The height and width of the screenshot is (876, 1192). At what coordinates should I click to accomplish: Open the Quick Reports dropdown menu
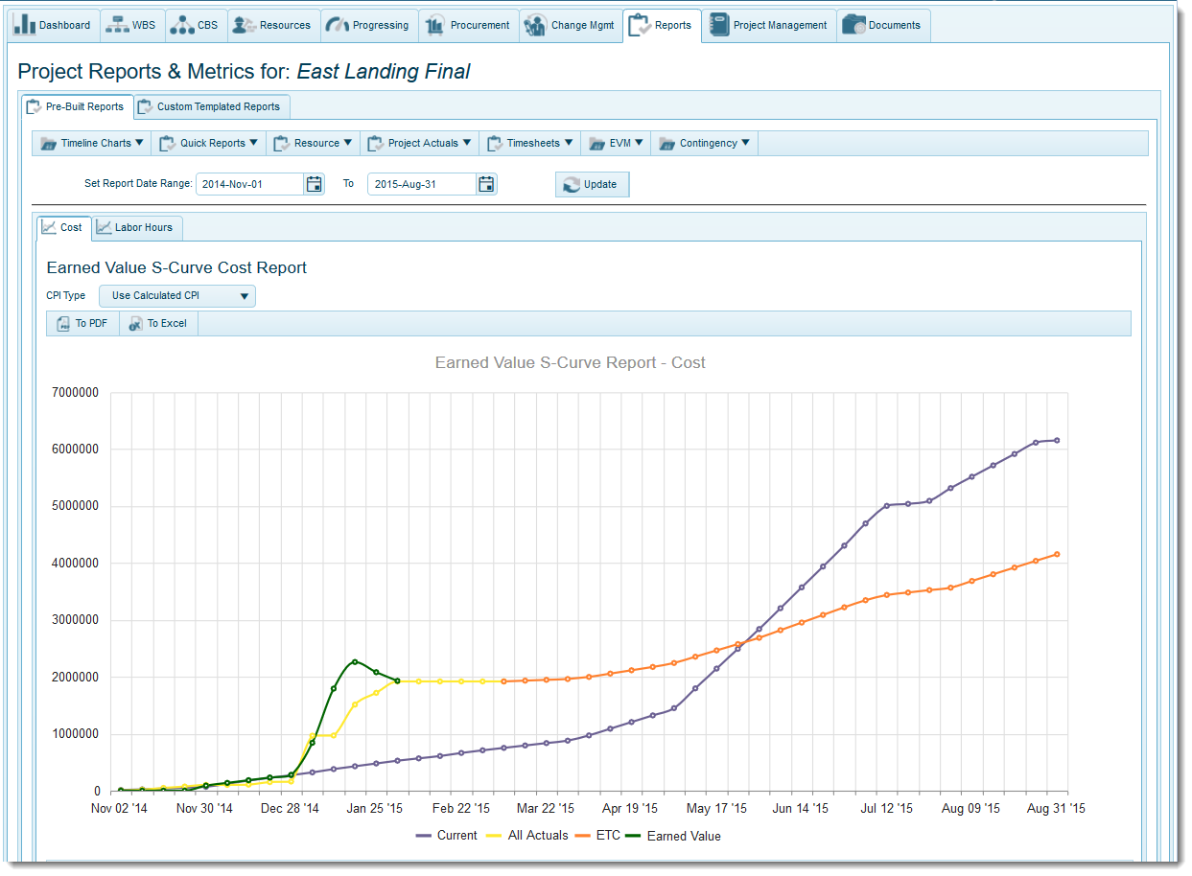[209, 143]
